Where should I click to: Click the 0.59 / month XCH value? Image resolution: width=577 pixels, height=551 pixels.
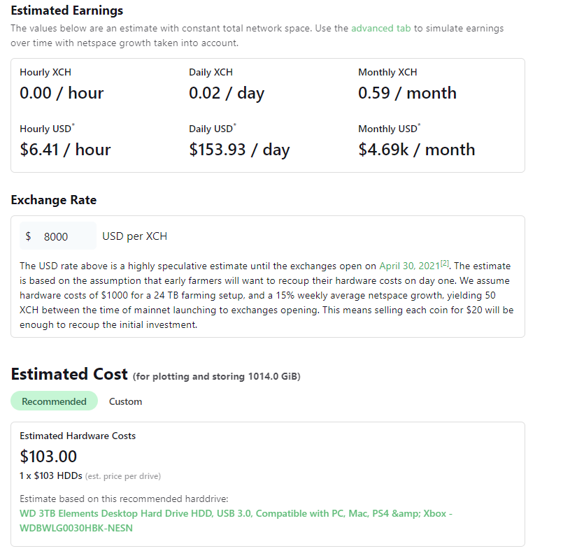coord(407,93)
